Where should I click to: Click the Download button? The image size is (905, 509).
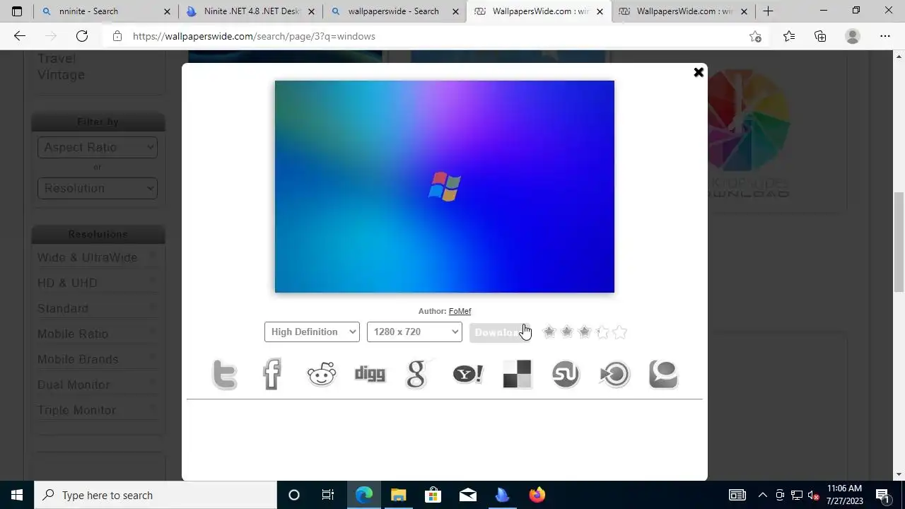(x=499, y=332)
